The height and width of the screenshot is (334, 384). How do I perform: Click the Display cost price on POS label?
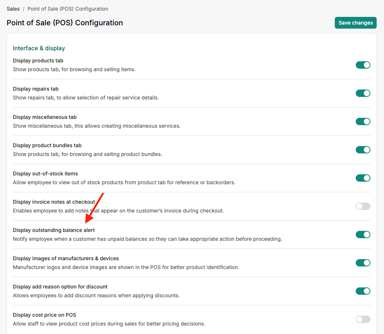(44, 315)
